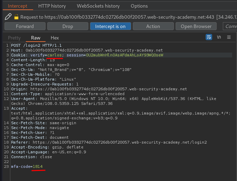The width and height of the screenshot is (237, 181).
Task: Forward the intercepted request
Action: tap(25, 26)
